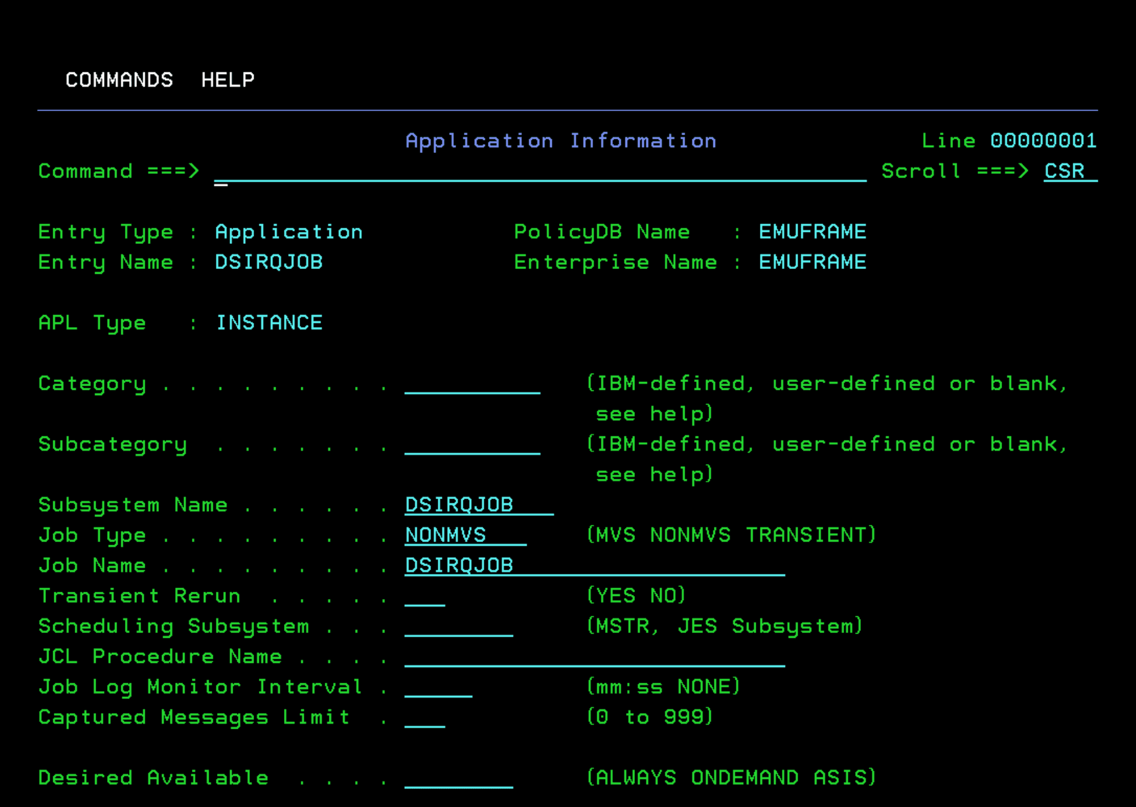The height and width of the screenshot is (807, 1136).
Task: Open the HELP menu
Action: tap(227, 80)
